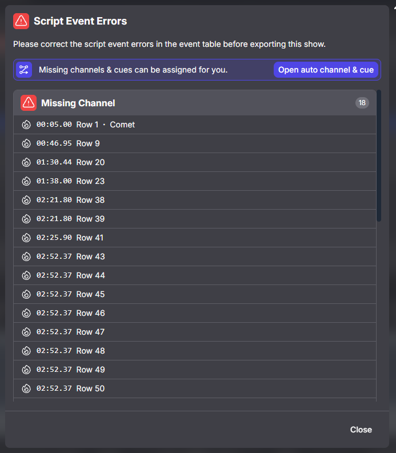The image size is (396, 453).
Task: Click the timestamp 01:30.44
Action: tap(54, 162)
